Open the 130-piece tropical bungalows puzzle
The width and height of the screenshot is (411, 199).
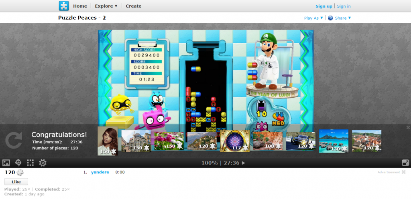click(x=334, y=141)
